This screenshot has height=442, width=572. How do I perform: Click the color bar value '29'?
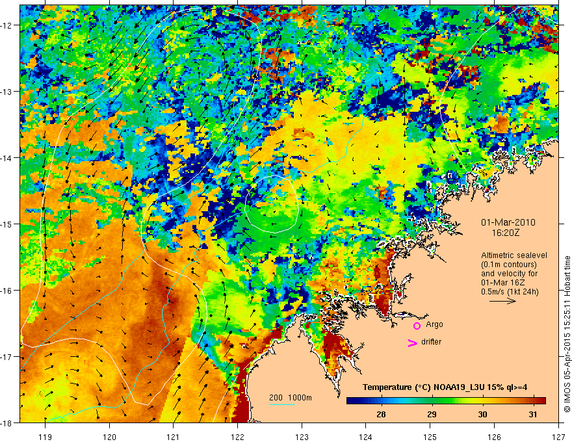432,415
